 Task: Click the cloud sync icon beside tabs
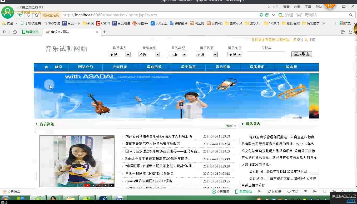click(15, 32)
